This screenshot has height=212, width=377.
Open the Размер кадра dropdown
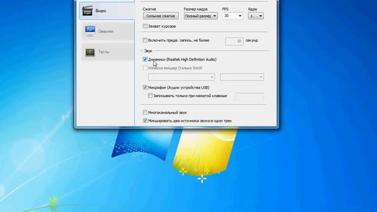pos(201,16)
